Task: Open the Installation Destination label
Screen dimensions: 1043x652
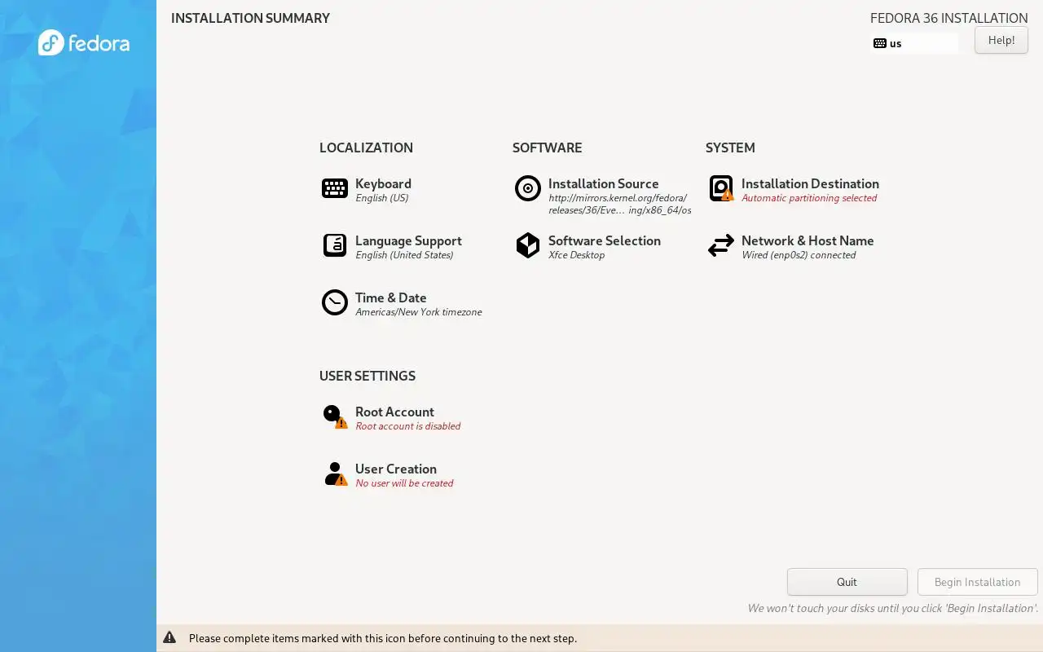Action: (x=810, y=183)
